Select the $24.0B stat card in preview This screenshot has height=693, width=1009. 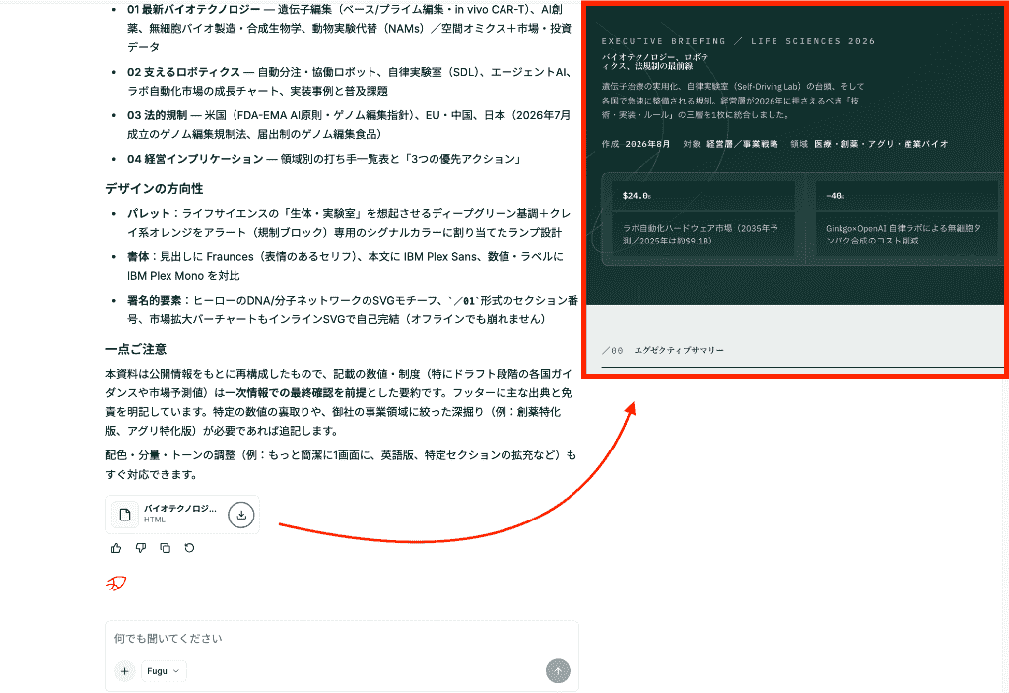pyautogui.click(x=704, y=220)
